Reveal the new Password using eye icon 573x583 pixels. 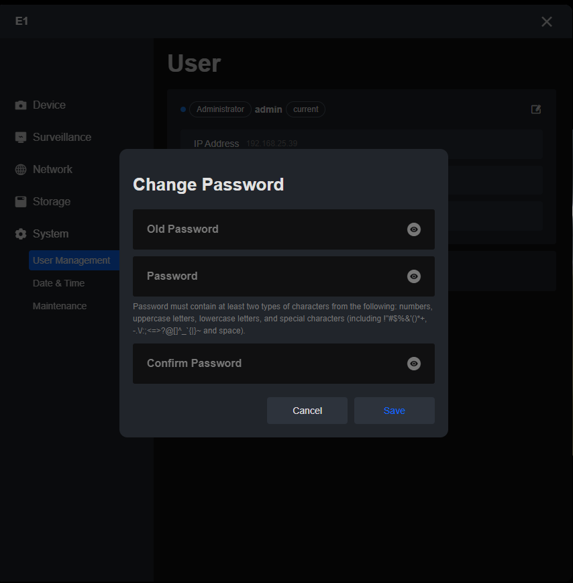(413, 276)
